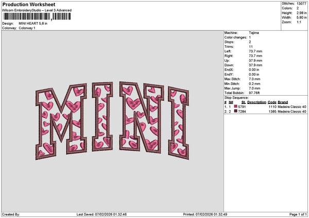Click the 'Stop Sequence:' label
The width and height of the screenshot is (309, 218).
(x=236, y=98)
